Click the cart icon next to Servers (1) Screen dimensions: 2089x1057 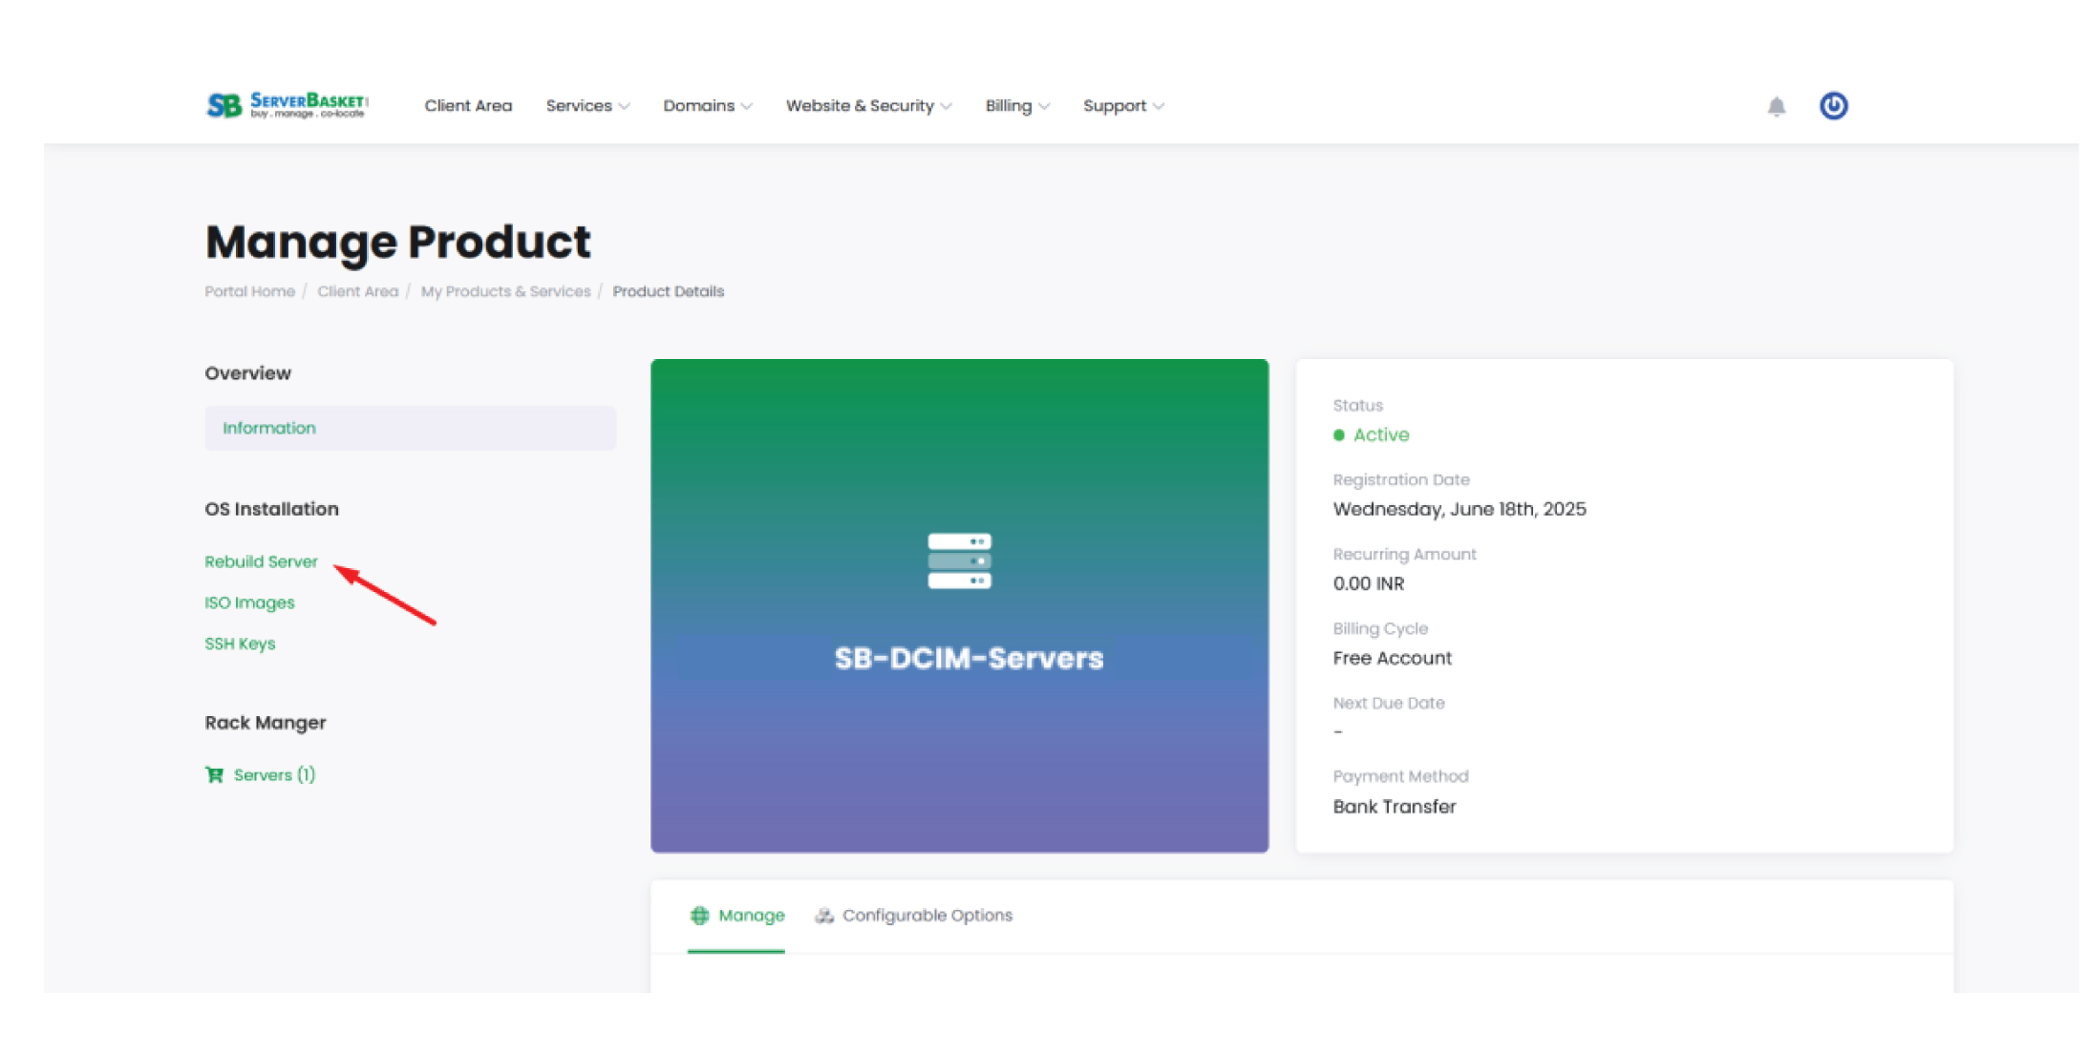[214, 774]
